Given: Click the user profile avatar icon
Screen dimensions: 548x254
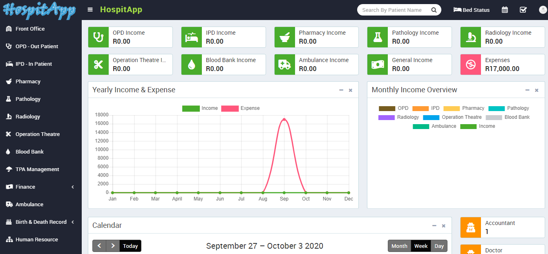Looking at the screenshot, I should [543, 10].
